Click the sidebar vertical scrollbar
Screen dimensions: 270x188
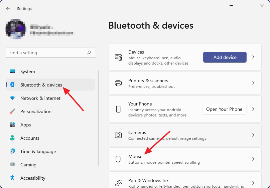[99, 118]
